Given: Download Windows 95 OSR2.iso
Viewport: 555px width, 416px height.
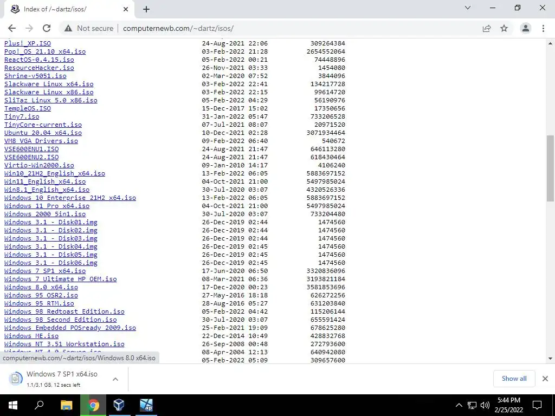Looking at the screenshot, I should click(x=41, y=295).
